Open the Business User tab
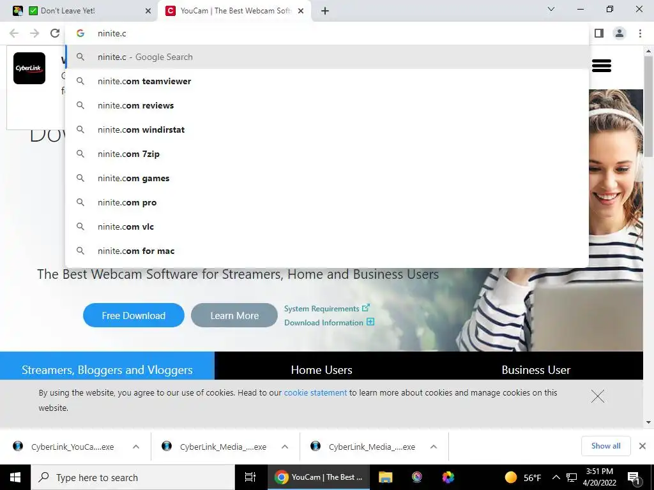Viewport: 654px width, 490px height. tap(536, 366)
